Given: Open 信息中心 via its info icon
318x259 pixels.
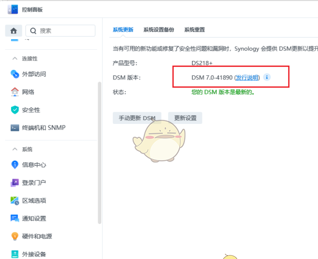Looking at the screenshot, I should click(x=15, y=165).
